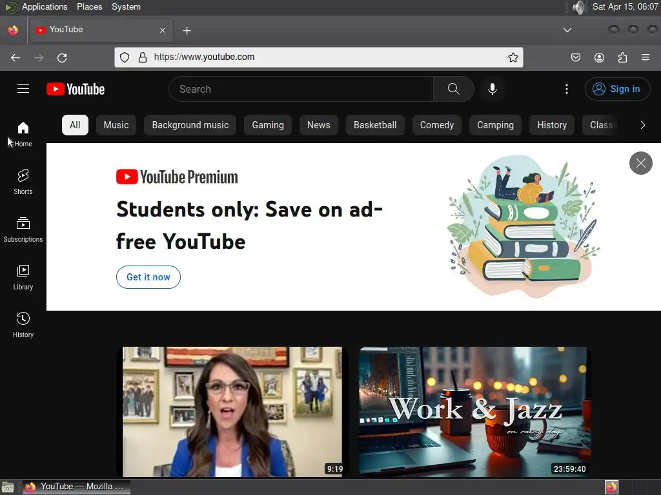Activate voice search microphone
661x495 pixels.
click(x=492, y=89)
